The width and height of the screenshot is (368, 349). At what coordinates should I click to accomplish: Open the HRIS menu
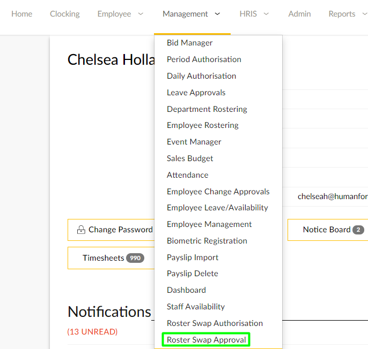pos(248,14)
